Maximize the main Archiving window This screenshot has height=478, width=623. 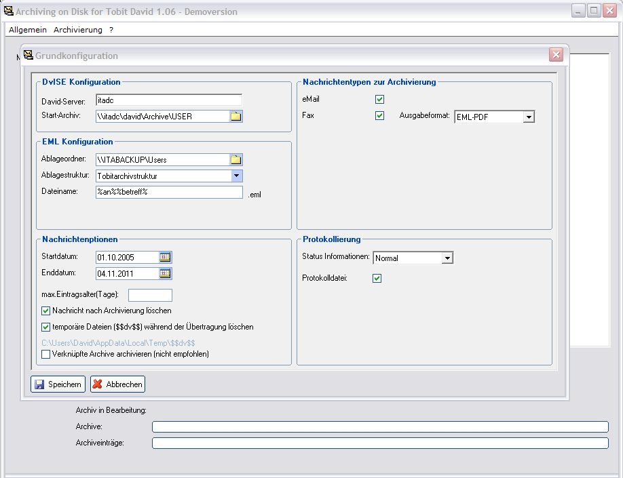coord(594,11)
